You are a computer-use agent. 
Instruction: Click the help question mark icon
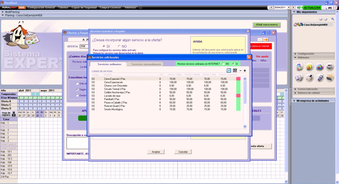(141, 7)
